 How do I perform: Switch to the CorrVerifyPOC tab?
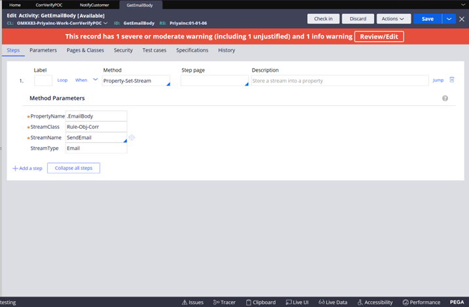click(48, 5)
